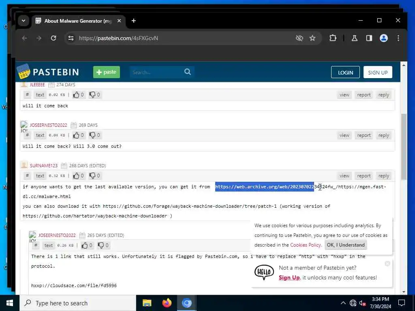Open Chrome Labs flask icon
The height and width of the screenshot is (311, 415).
(x=354, y=38)
